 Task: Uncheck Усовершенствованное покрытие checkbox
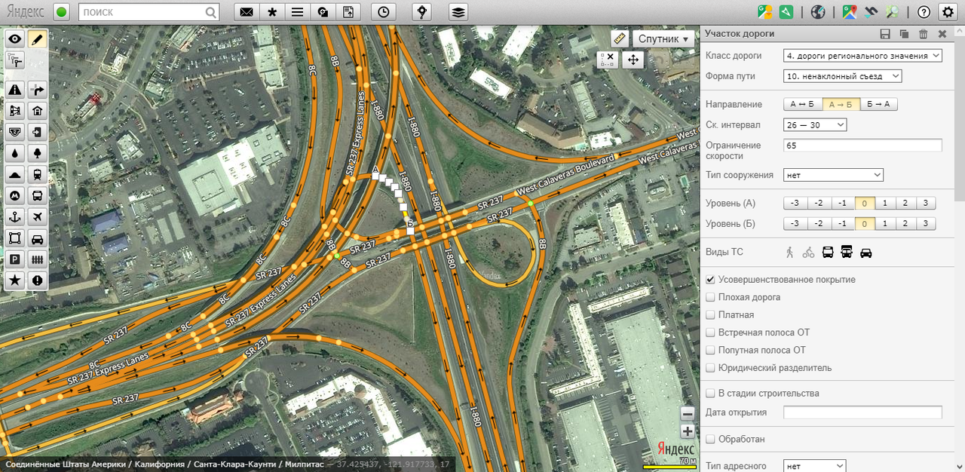click(710, 280)
